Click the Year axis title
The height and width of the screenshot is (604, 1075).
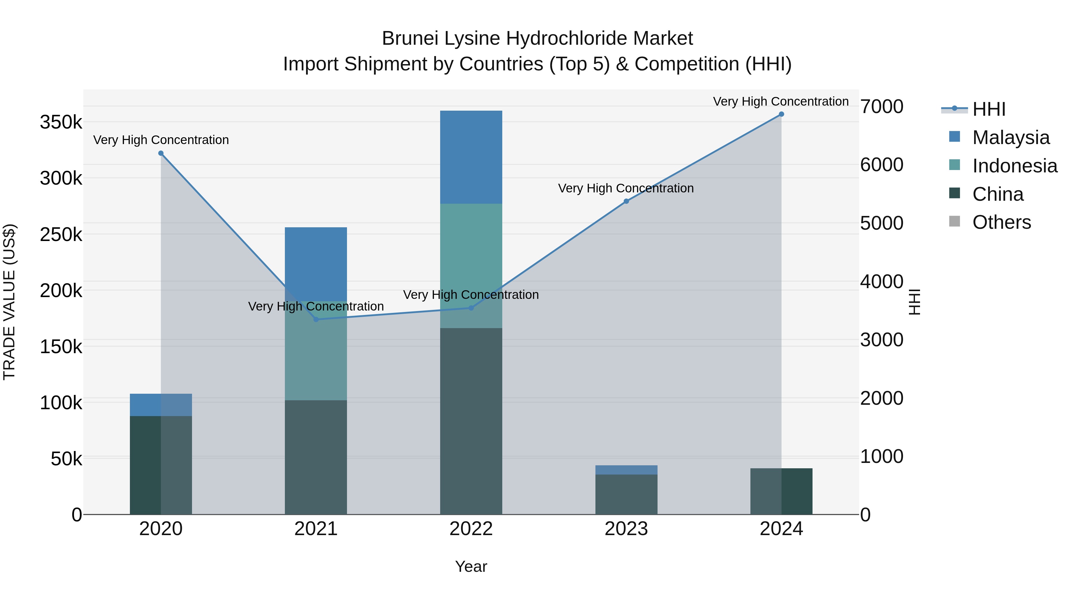click(471, 567)
